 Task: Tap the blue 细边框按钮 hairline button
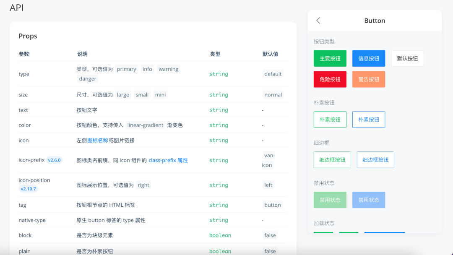375,160
